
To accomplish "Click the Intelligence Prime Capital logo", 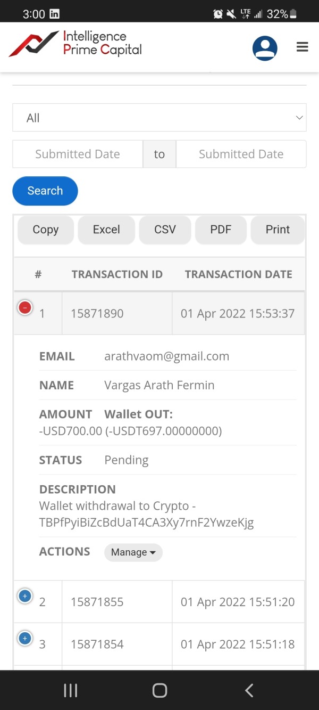I will (x=75, y=44).
